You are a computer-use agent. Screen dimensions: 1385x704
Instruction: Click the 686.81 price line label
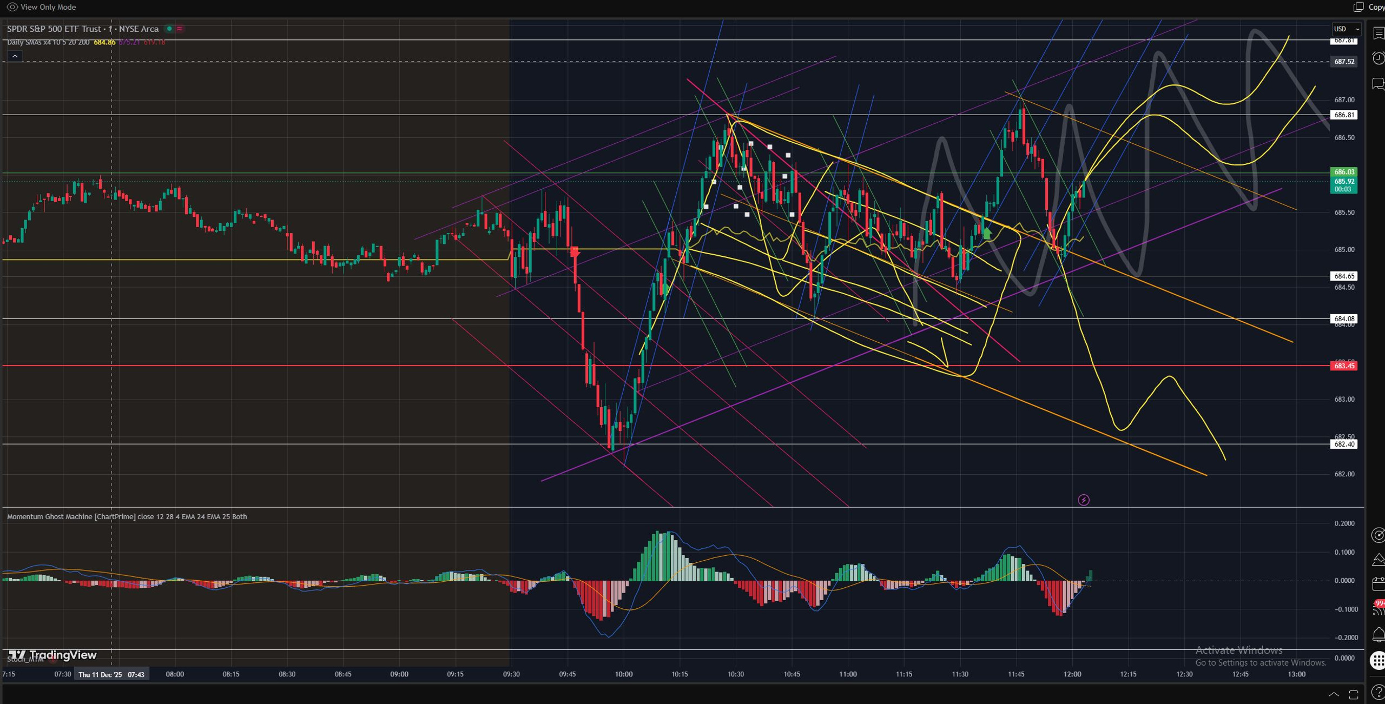(x=1344, y=115)
